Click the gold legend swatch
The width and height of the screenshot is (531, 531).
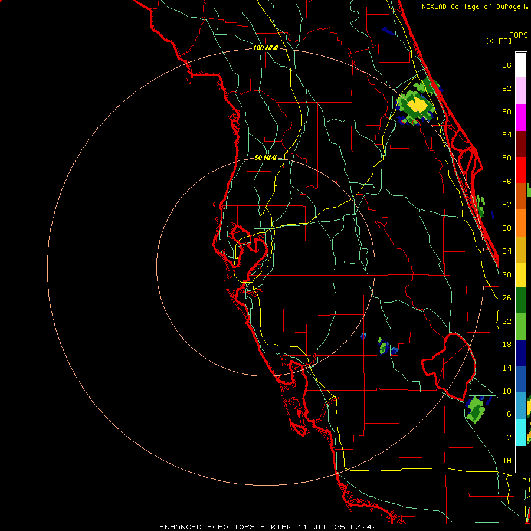point(521,250)
